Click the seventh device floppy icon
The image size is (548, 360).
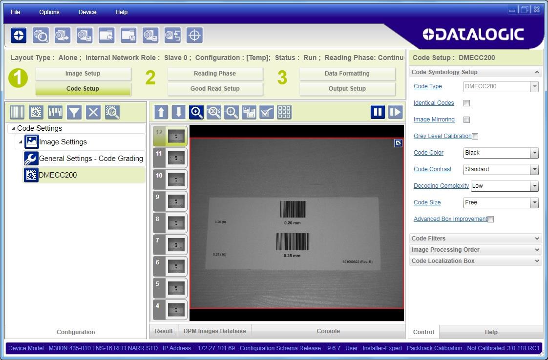coord(150,35)
